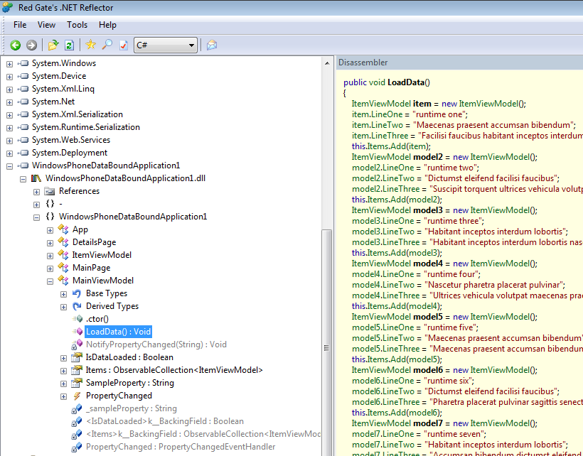
Task: Open the Tools menu
Action: [x=77, y=25]
